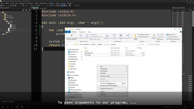This screenshot has height=109, width=194.
Task: Click Notepad++ zoom in toolbar icon
Action: pos(37,5)
